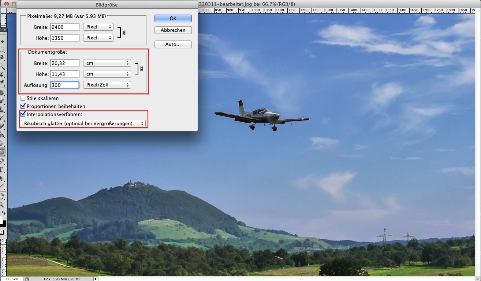The height and width of the screenshot is (281, 481).
Task: Click the Sponge tool icon
Action: coord(2,151)
